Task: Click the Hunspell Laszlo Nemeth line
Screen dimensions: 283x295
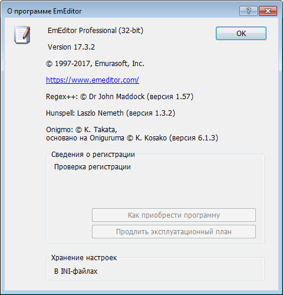Action: (110, 113)
